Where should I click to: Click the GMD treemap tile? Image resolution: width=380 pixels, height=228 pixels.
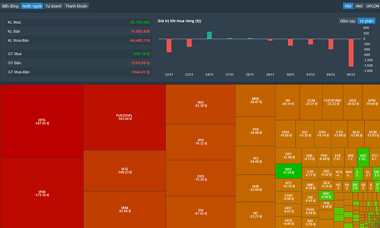tap(310, 186)
